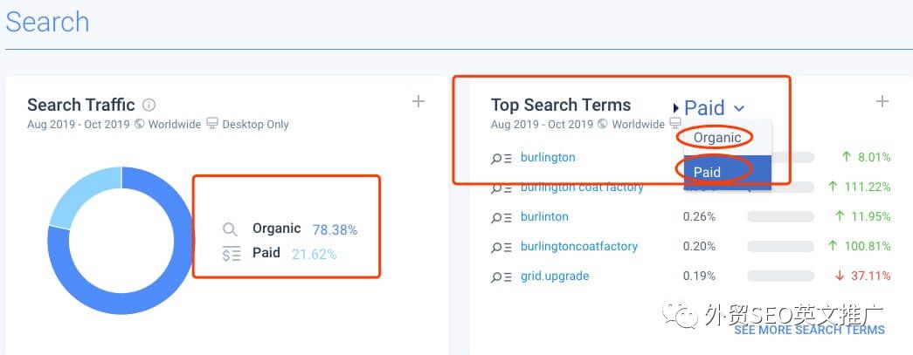The image size is (913, 355).
Task: Open the Paid dropdown in Top Search Terms
Action: click(714, 108)
